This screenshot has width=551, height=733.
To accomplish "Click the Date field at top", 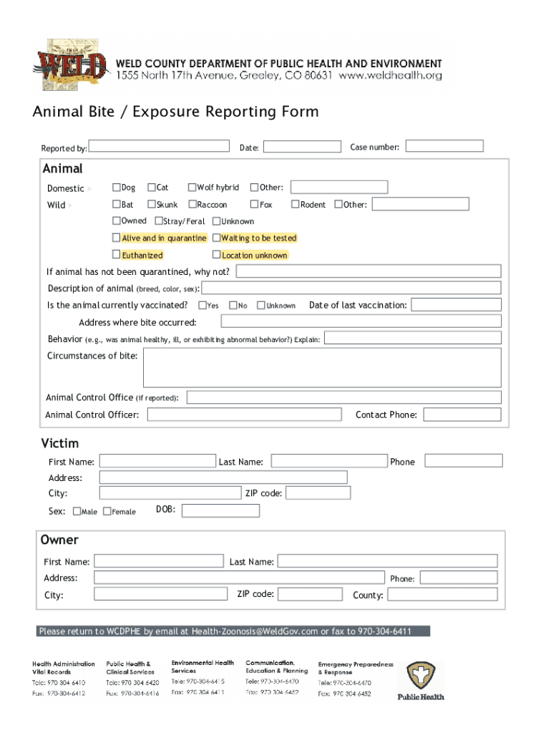I will 303,146.
